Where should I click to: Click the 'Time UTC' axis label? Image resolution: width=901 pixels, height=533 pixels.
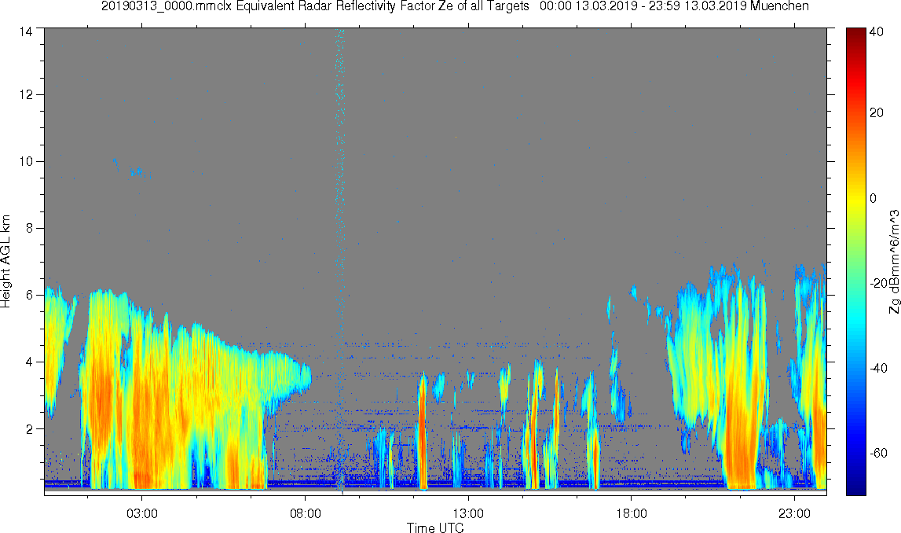click(x=435, y=527)
